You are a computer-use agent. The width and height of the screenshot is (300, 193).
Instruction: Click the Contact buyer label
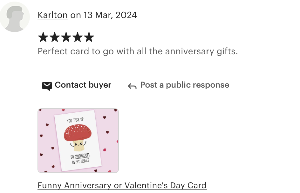point(83,85)
